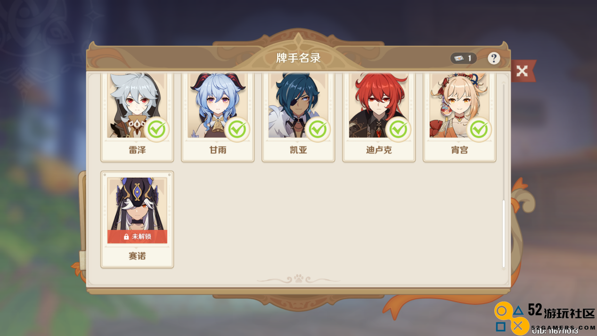Click 甘雨's green checkmark badge
The image size is (597, 336).
237,129
